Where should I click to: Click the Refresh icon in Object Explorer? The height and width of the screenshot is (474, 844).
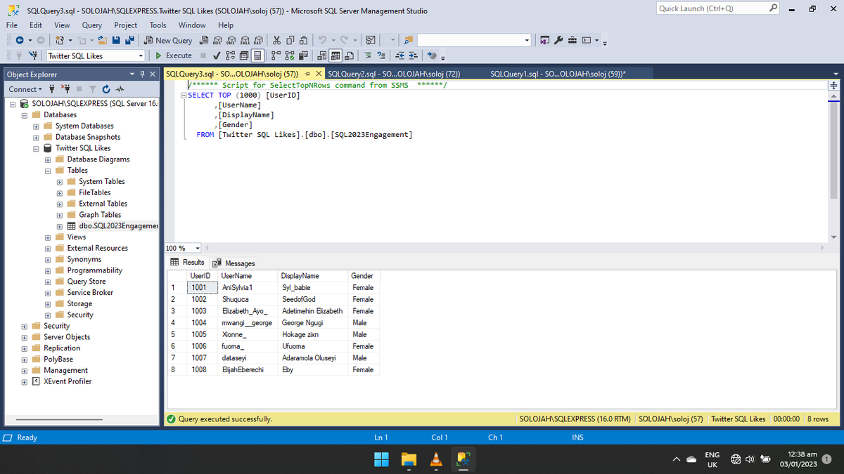tap(105, 89)
